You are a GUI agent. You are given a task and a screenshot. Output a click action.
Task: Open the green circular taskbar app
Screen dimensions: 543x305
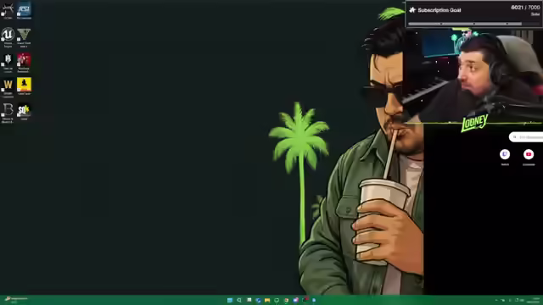[277, 300]
